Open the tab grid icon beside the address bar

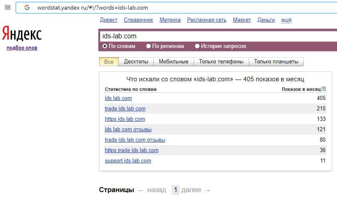[x=7, y=7]
